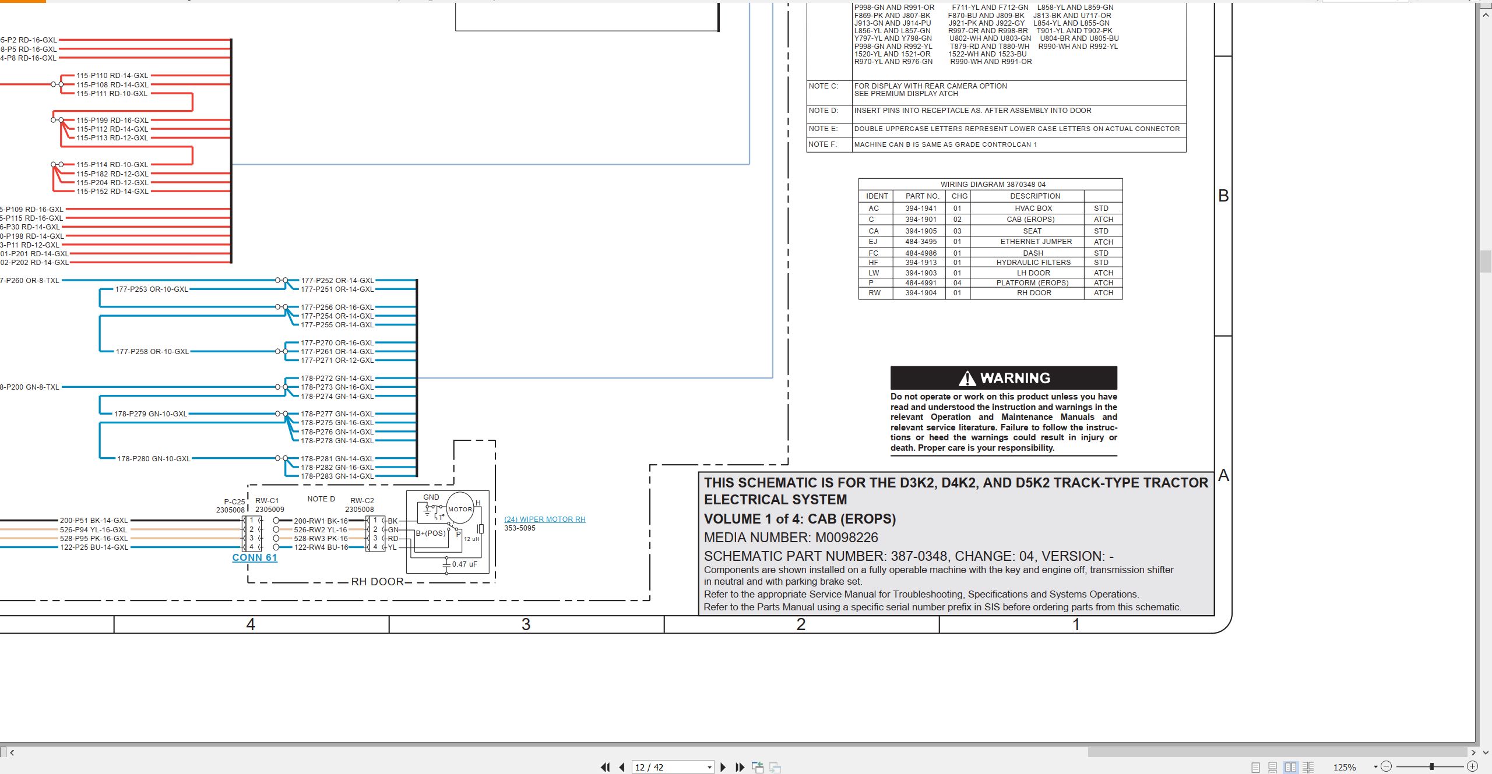The width and height of the screenshot is (1492, 774).
Task: Click the zoom out minus button
Action: (1387, 766)
